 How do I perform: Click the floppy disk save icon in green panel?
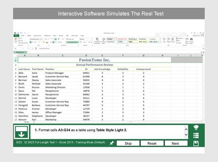[196, 143]
